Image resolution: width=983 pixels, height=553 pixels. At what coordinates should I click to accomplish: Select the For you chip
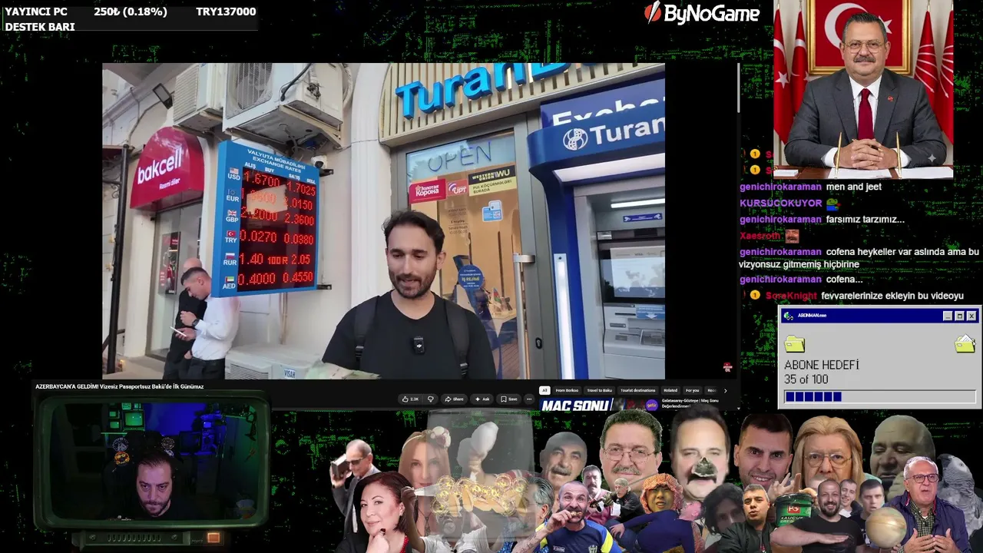pyautogui.click(x=693, y=390)
